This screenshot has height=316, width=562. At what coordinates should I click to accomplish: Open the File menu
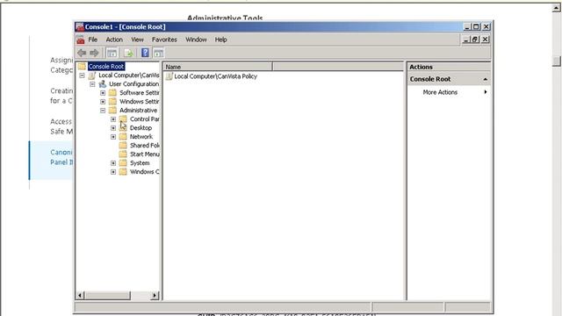[x=93, y=39]
